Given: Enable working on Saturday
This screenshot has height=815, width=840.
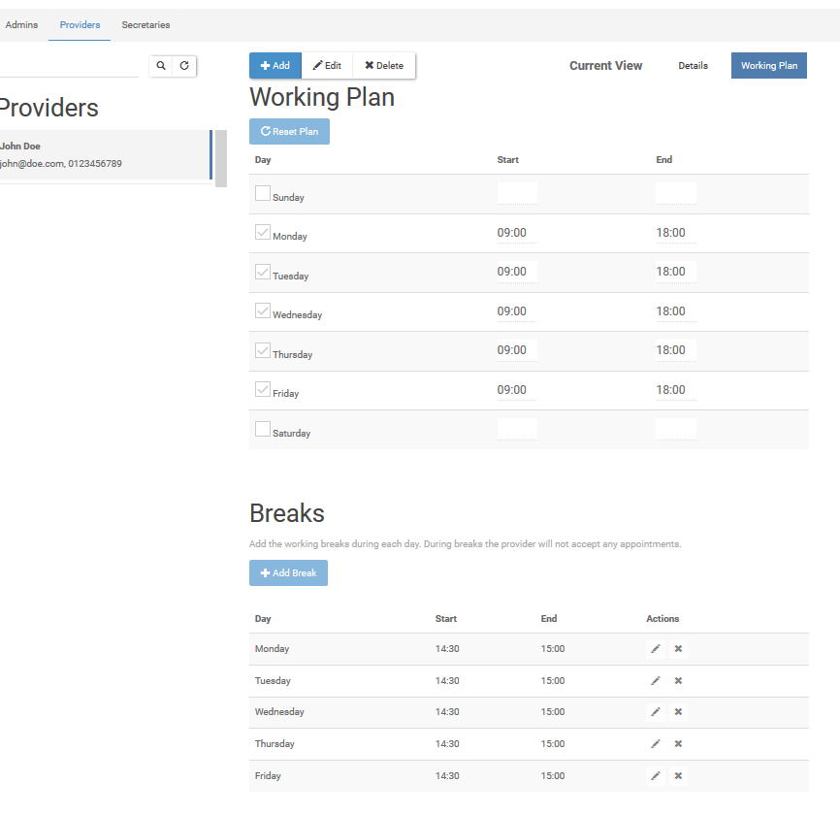Looking at the screenshot, I should click(262, 428).
